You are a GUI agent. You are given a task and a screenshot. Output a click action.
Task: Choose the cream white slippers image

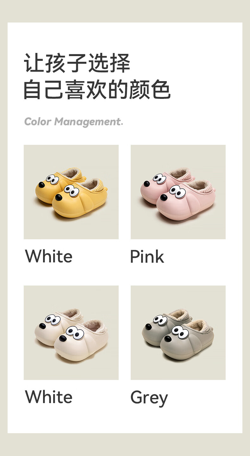71,333
